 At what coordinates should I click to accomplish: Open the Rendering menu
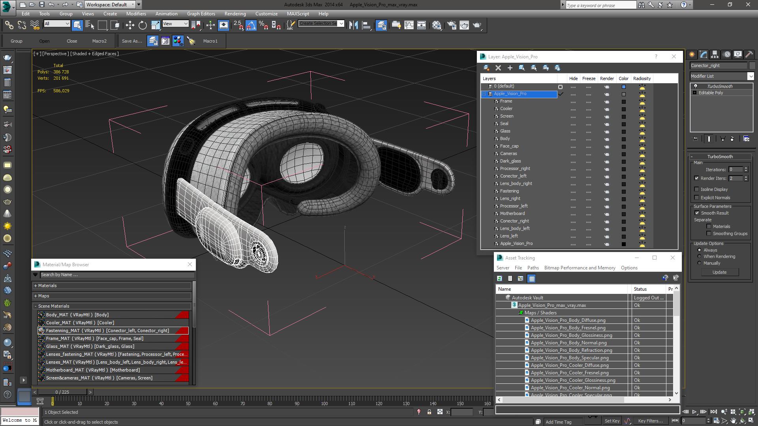(235, 13)
